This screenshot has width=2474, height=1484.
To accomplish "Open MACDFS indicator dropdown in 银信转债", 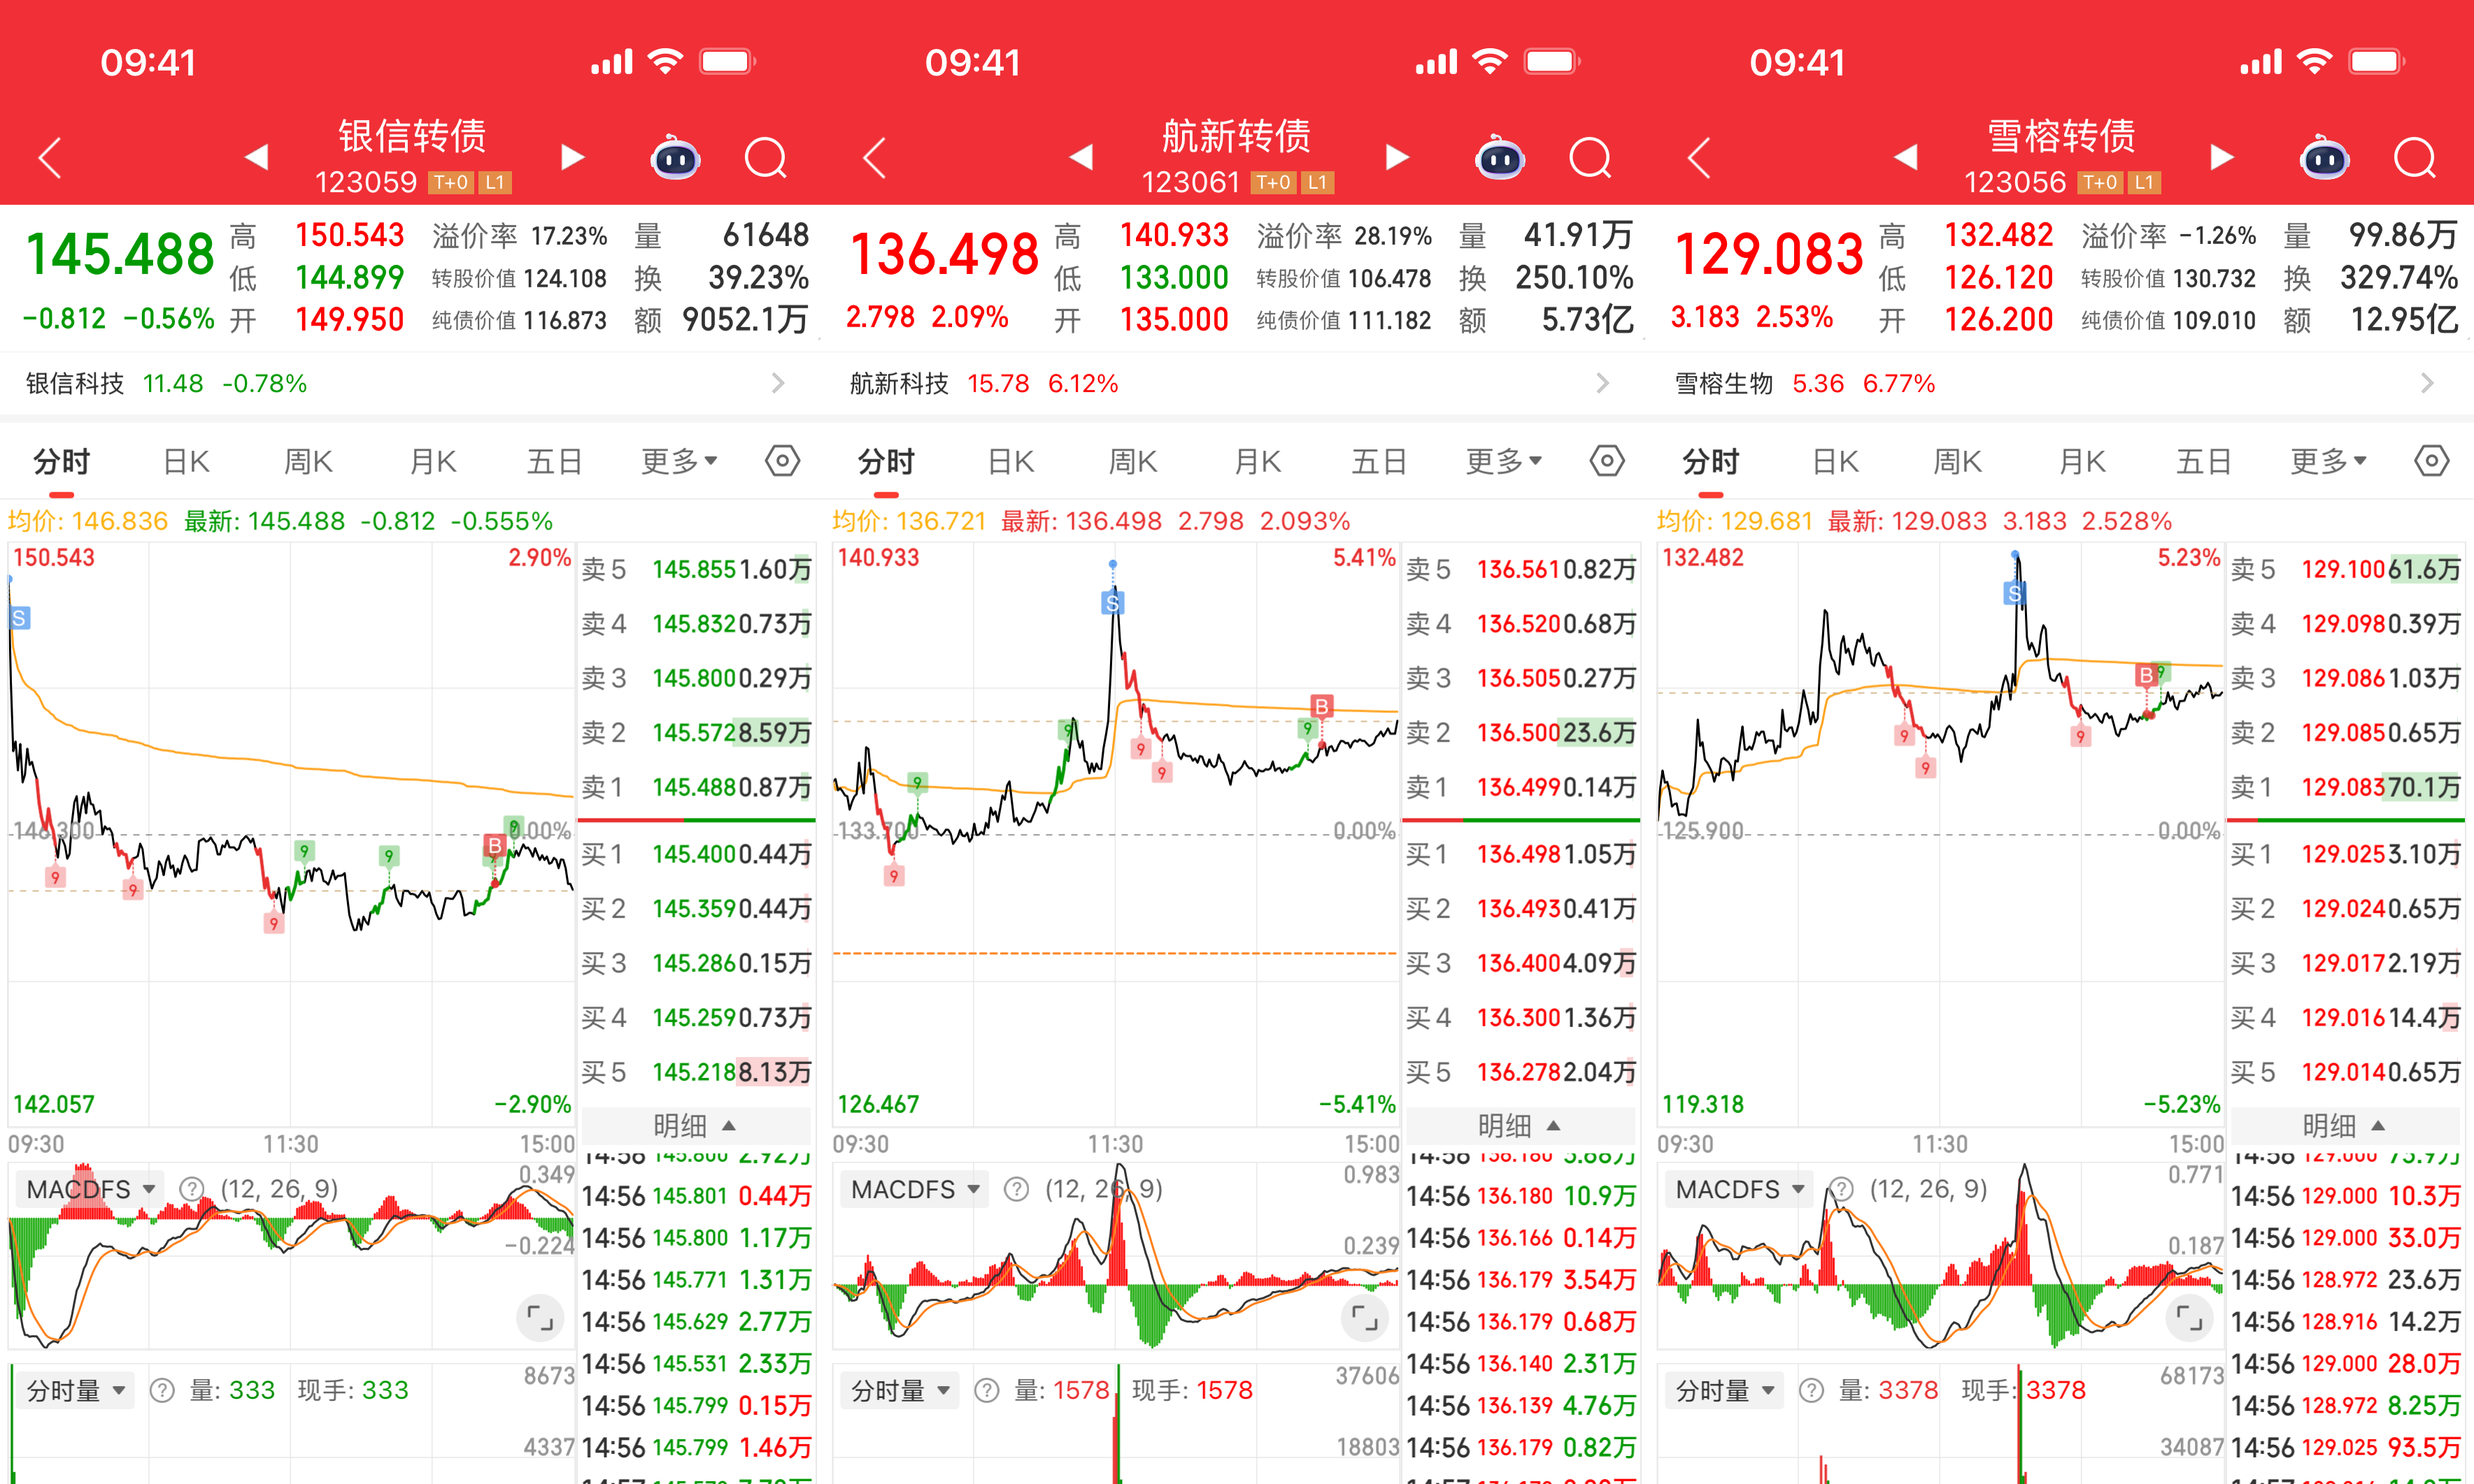I will pos(90,1189).
